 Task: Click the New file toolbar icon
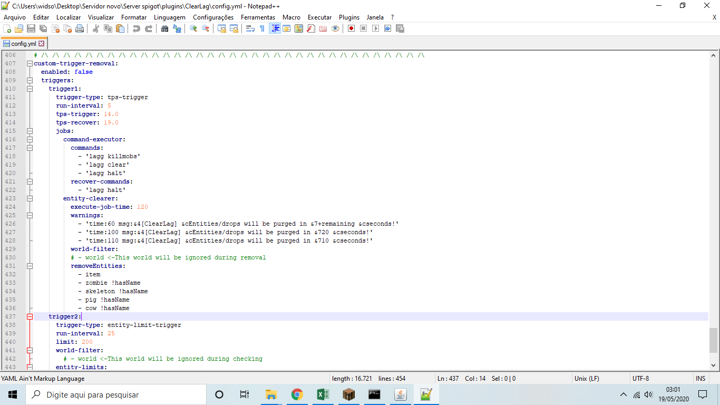pos(7,28)
